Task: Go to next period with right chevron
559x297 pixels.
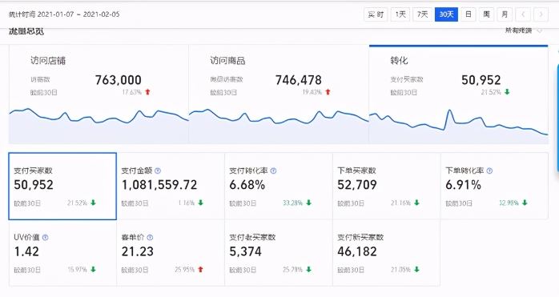Action: [x=541, y=14]
